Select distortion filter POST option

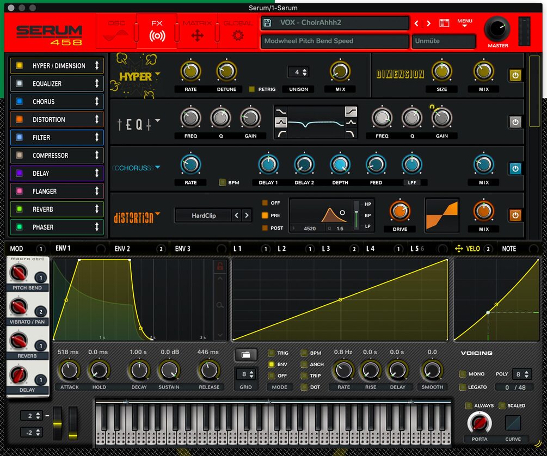coord(265,228)
